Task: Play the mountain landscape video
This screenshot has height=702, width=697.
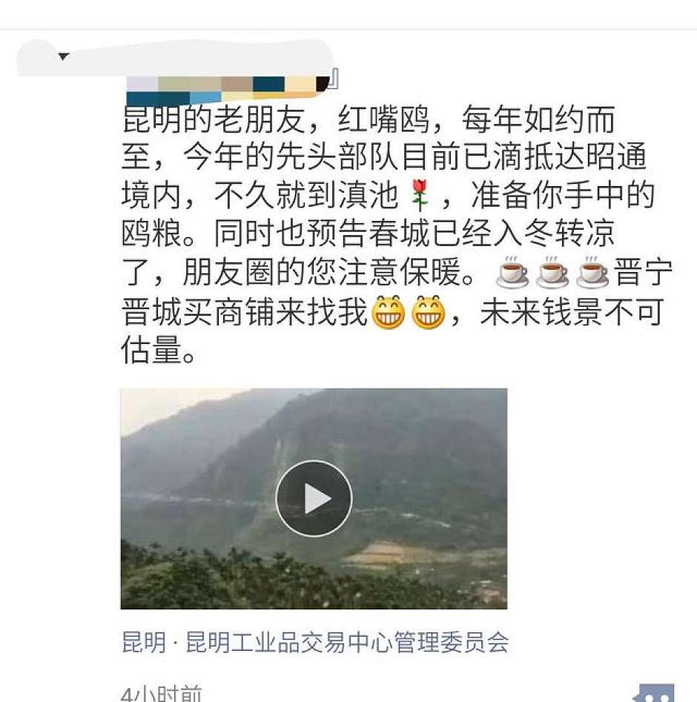Action: click(x=314, y=498)
